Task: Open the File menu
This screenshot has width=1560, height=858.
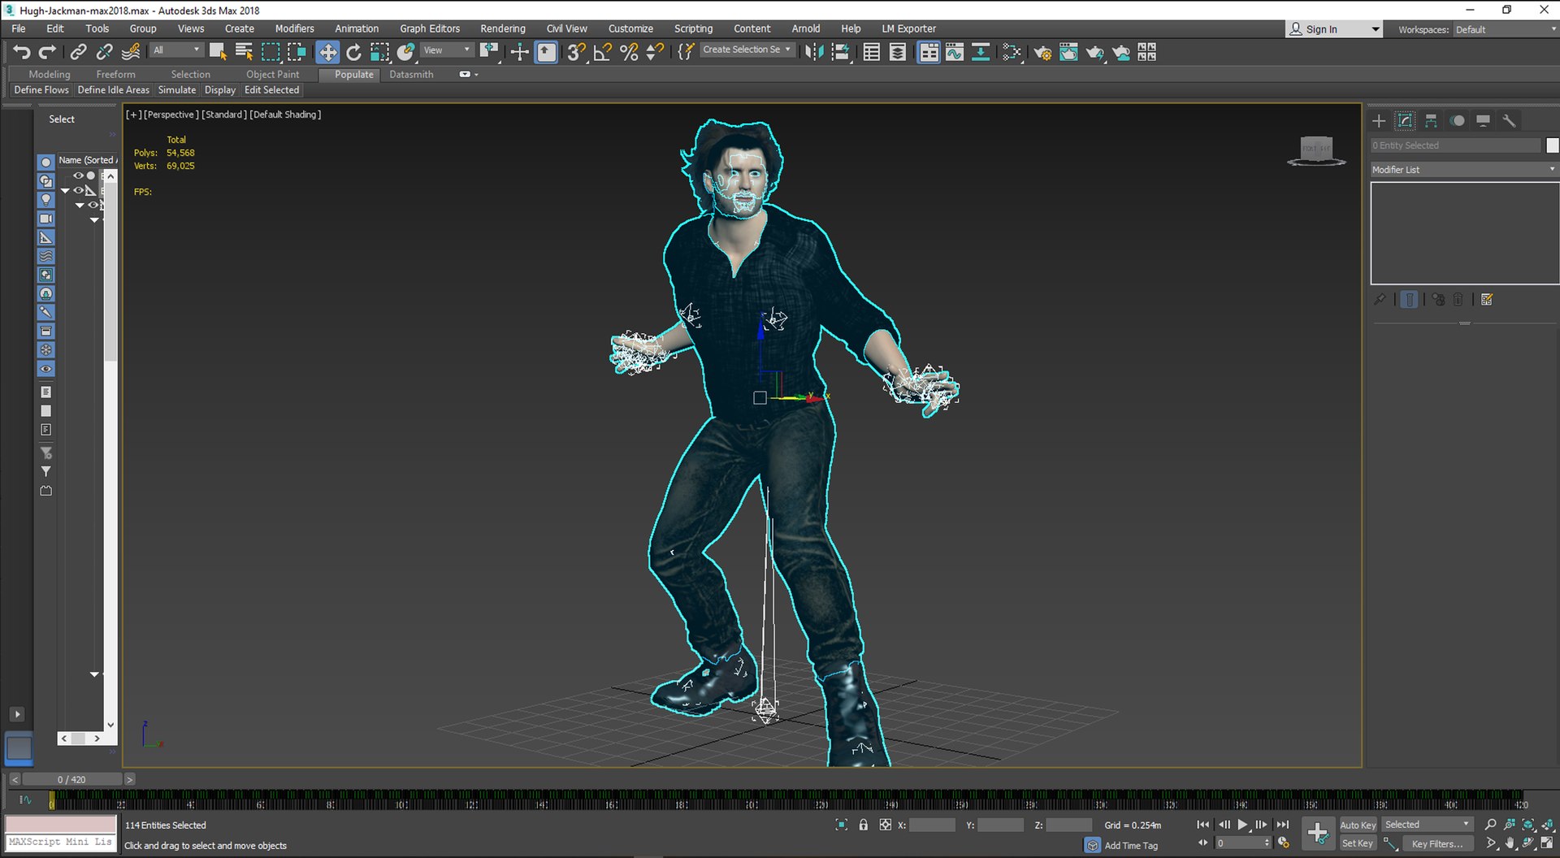Action: point(19,28)
